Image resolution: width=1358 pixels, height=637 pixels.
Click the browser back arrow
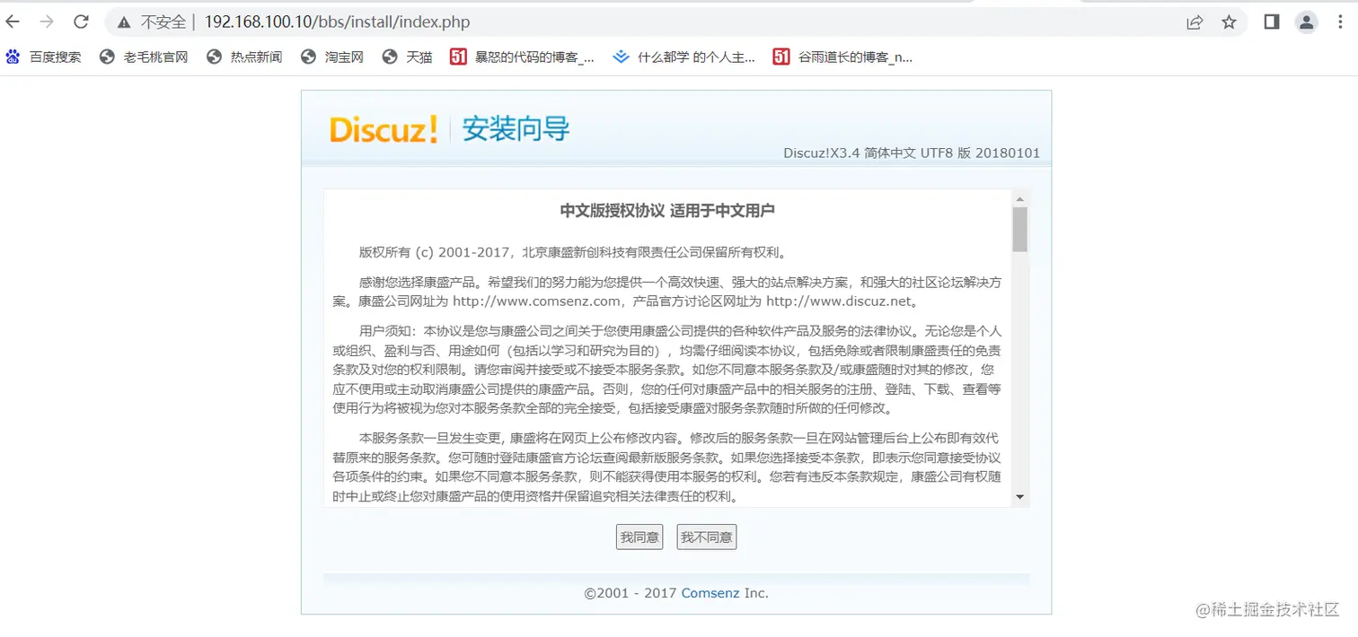[x=13, y=22]
